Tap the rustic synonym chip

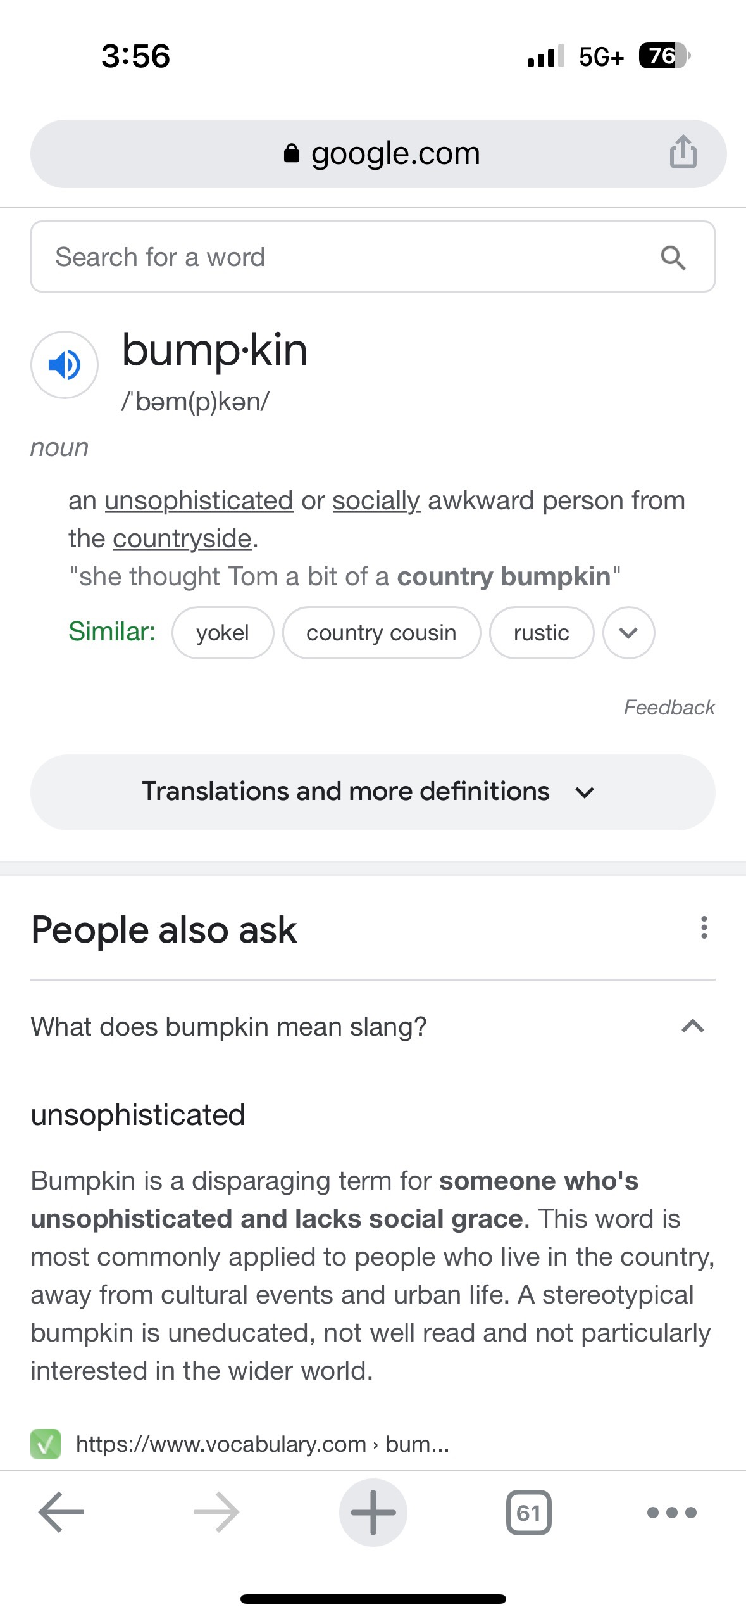pyautogui.click(x=541, y=633)
